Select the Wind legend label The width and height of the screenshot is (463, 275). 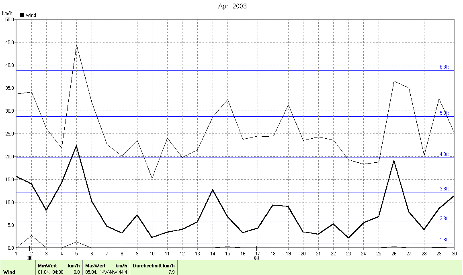click(x=31, y=15)
